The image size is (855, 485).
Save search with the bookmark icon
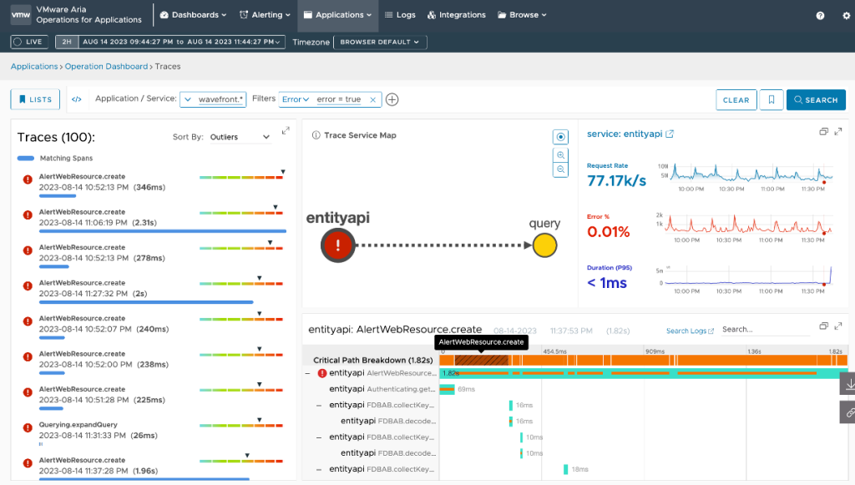(x=772, y=99)
